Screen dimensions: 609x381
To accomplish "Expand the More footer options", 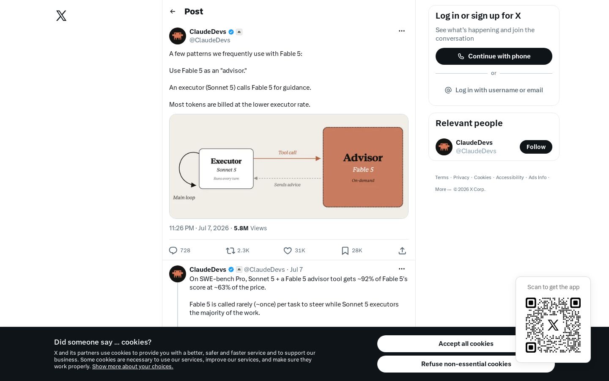I will [x=443, y=189].
